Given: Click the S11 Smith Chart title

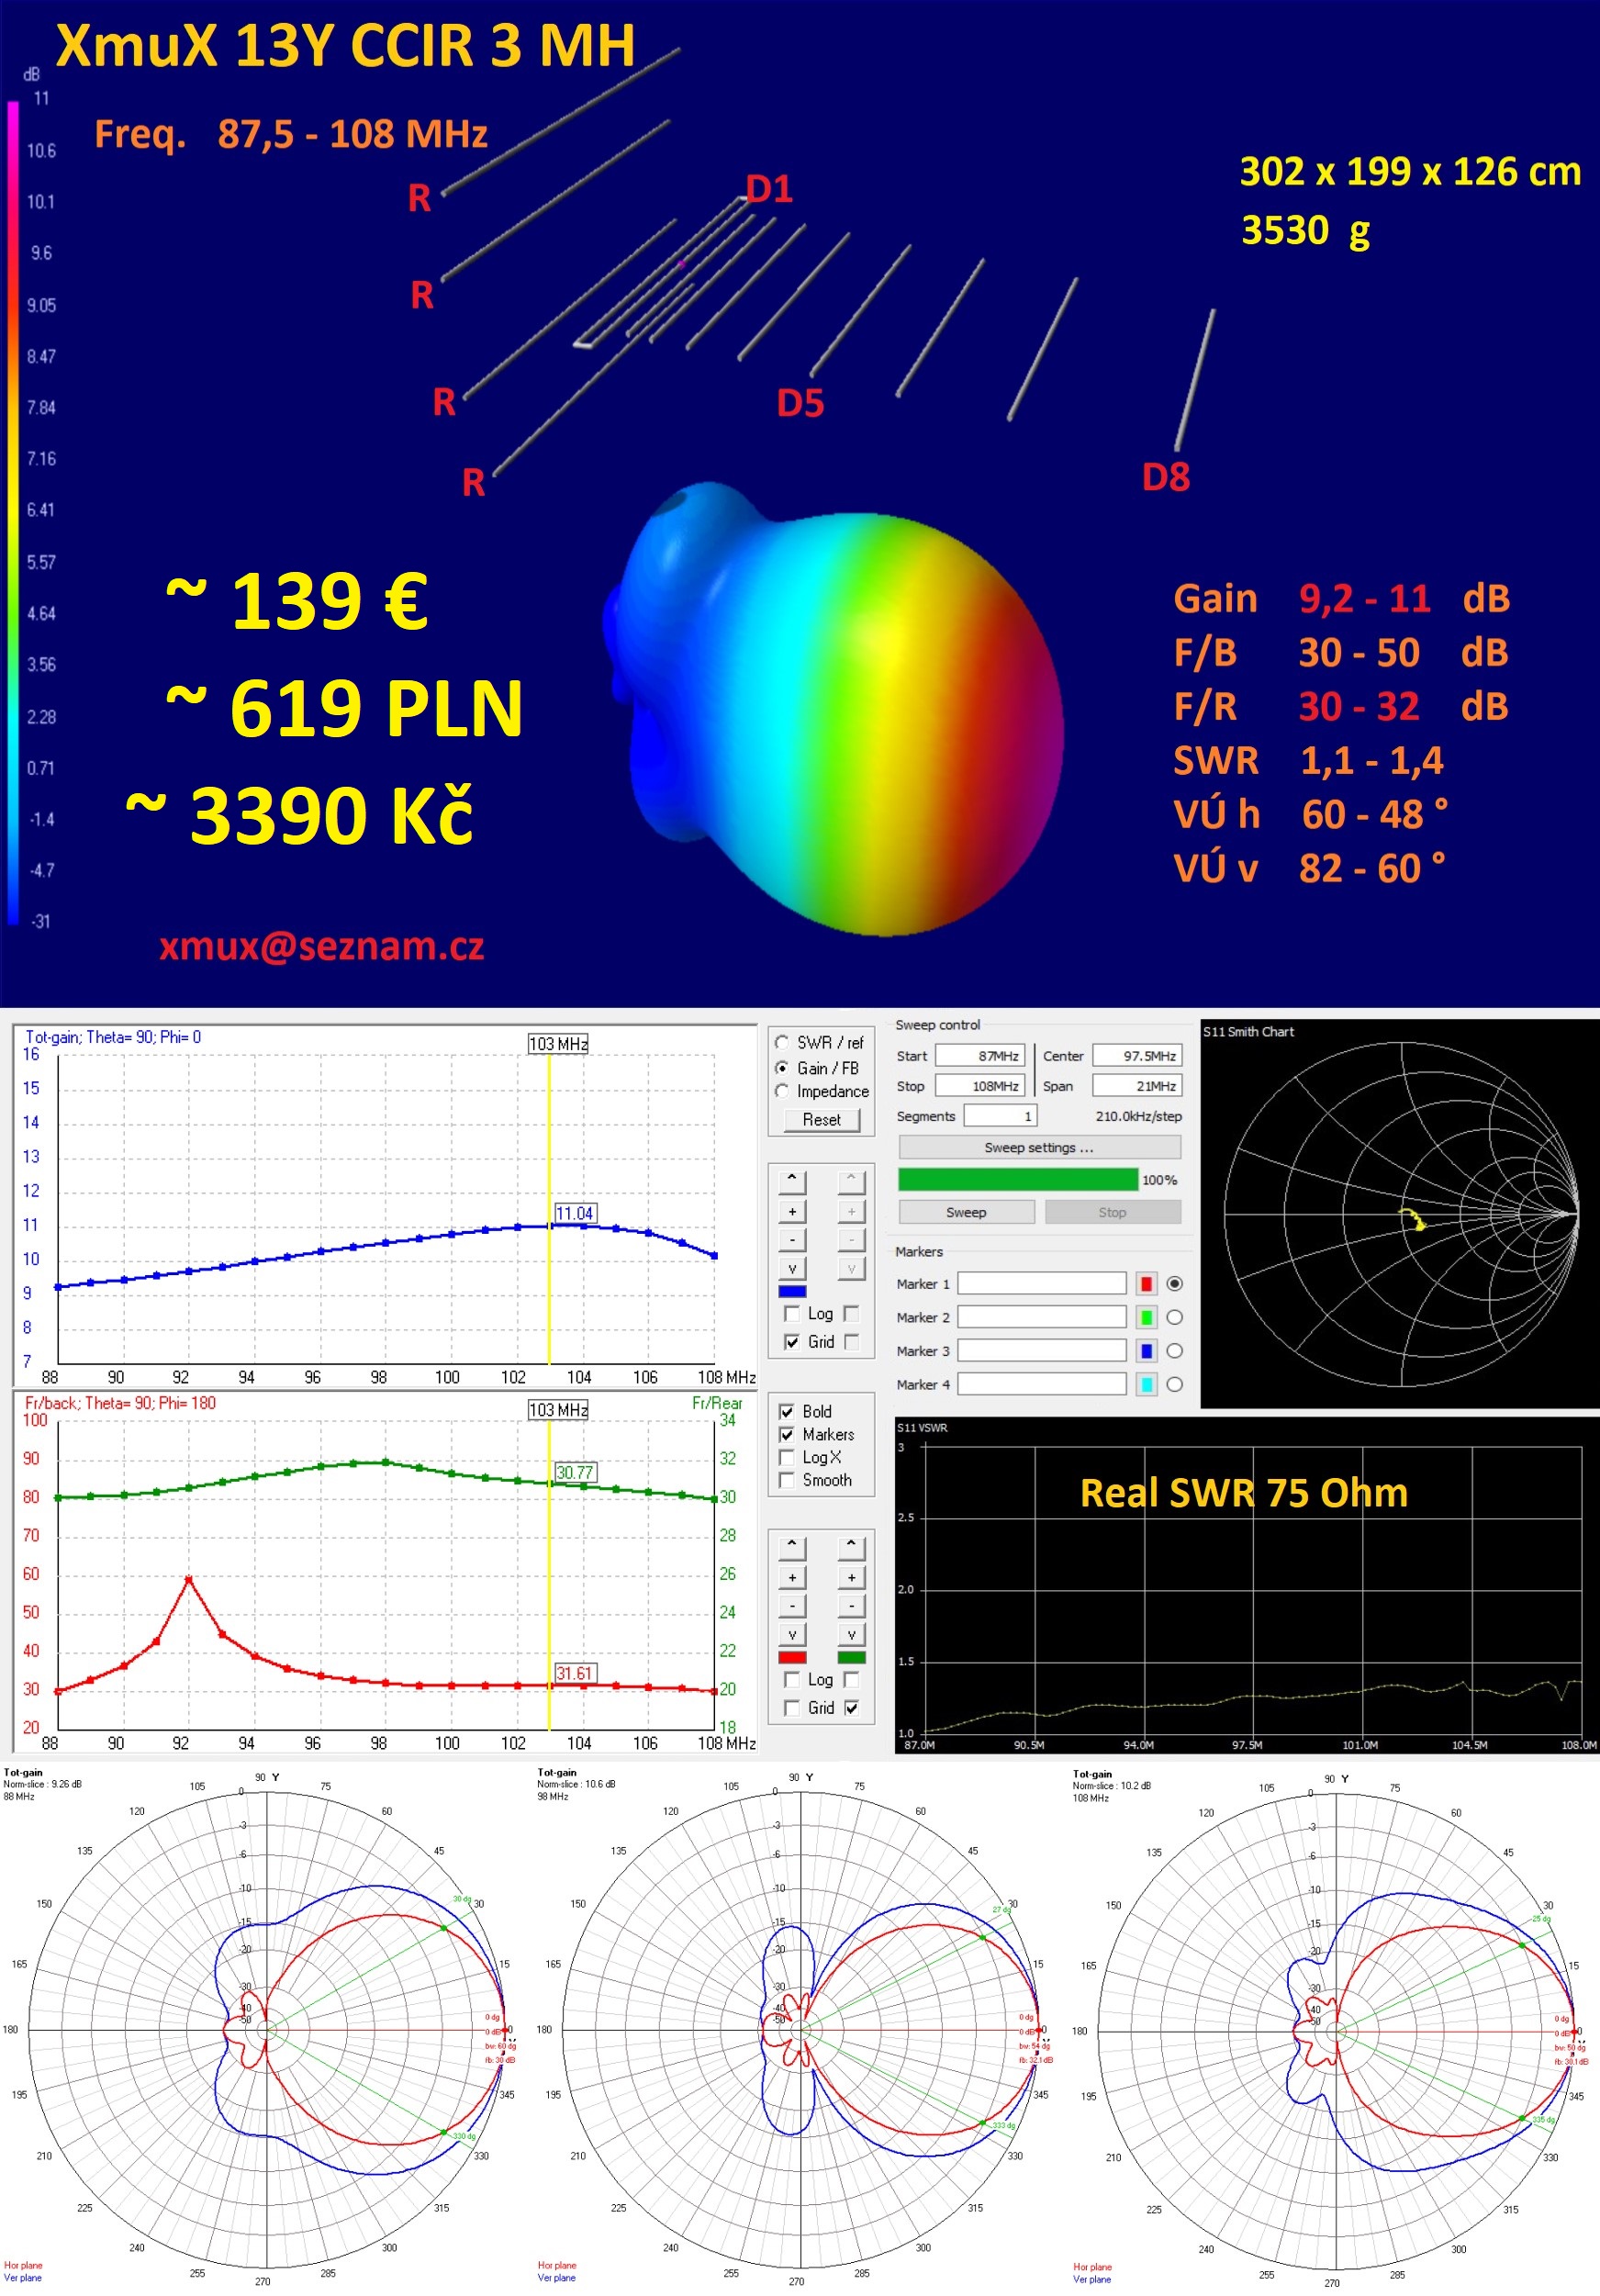Looking at the screenshot, I should click(x=1248, y=1031).
